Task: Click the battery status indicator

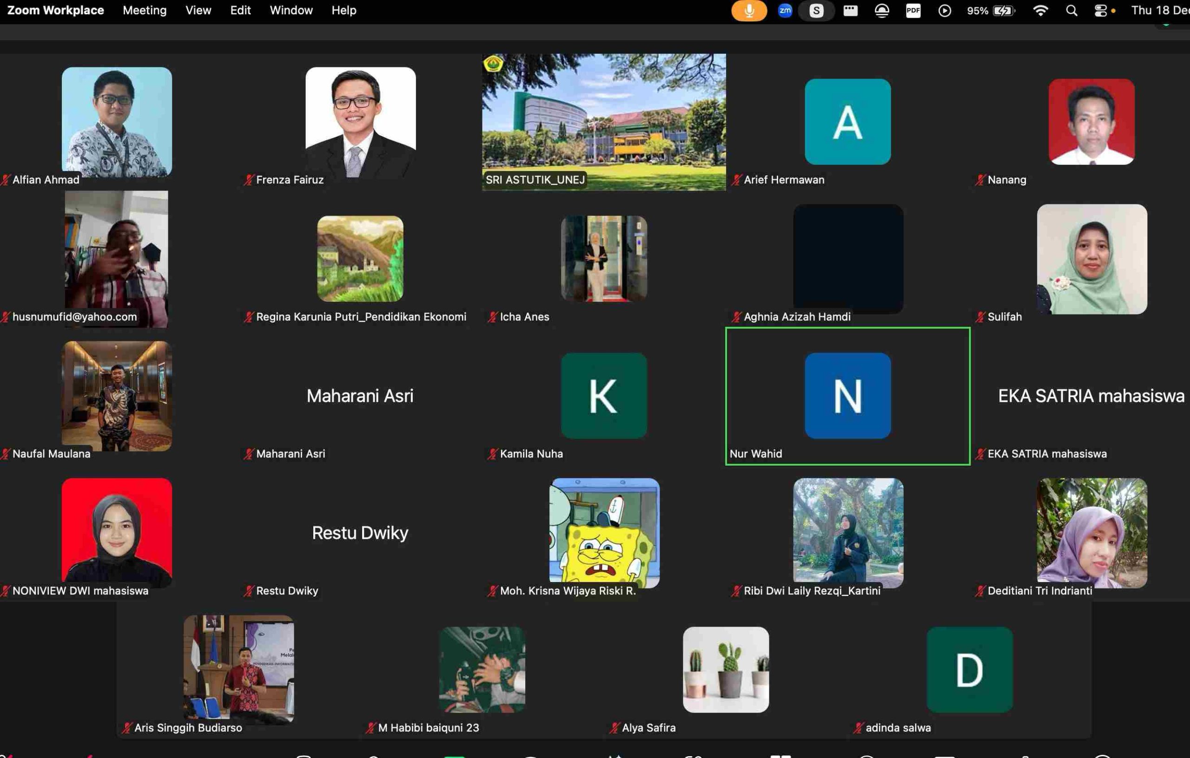Action: click(x=991, y=10)
